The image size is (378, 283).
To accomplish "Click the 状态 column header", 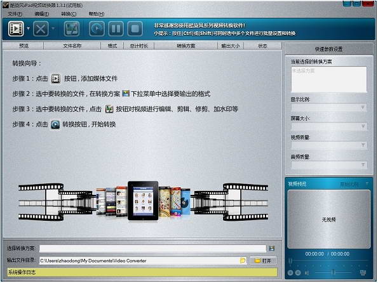I will pos(262,46).
